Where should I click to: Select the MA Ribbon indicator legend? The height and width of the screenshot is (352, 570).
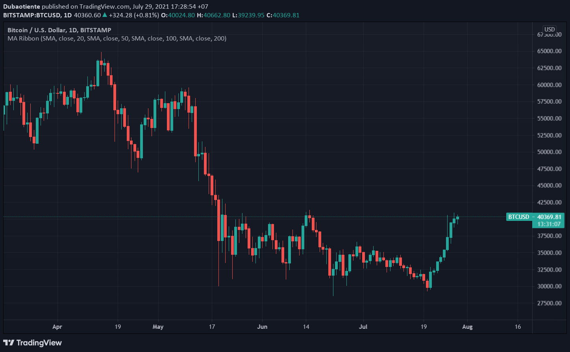pos(117,38)
